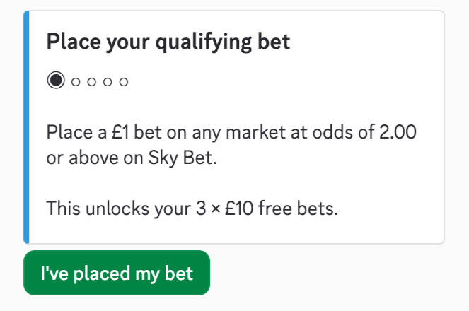Click the 3 × £10 amount text
Screen dimensions: 469x311
click(x=225, y=208)
